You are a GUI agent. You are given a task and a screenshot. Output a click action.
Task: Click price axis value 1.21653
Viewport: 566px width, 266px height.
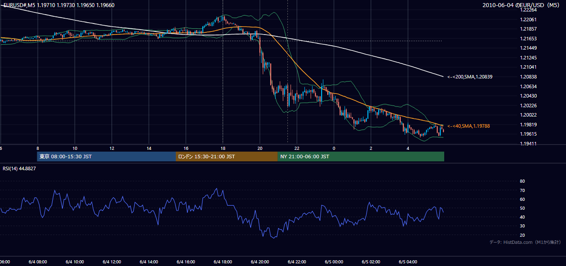pos(528,39)
